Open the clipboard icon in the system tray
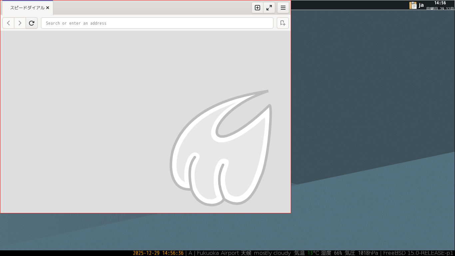The width and height of the screenshot is (455, 256). click(413, 5)
